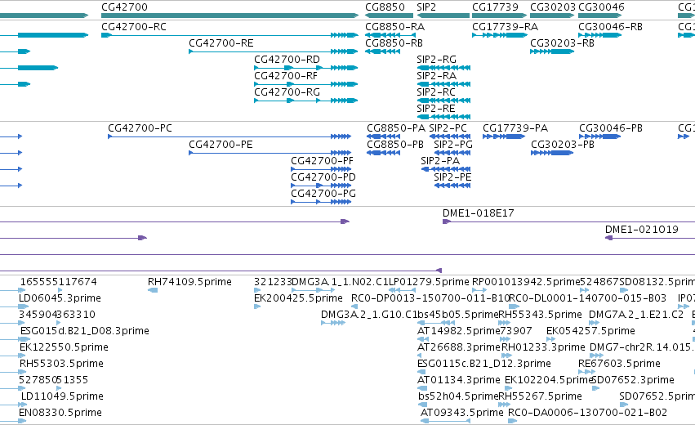Click the CG17739 gene bar

tap(500, 16)
